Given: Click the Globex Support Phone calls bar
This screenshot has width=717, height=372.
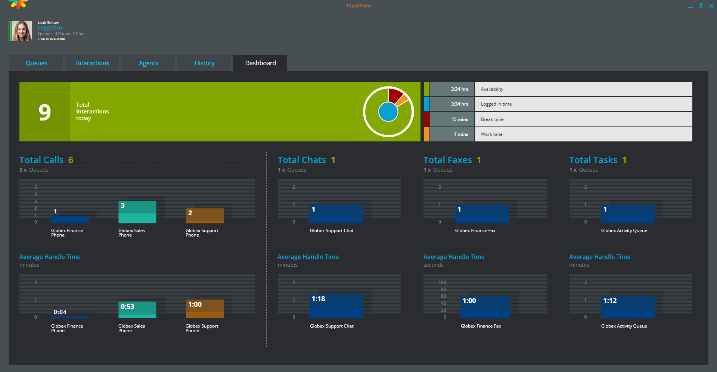Looking at the screenshot, I should tap(205, 216).
